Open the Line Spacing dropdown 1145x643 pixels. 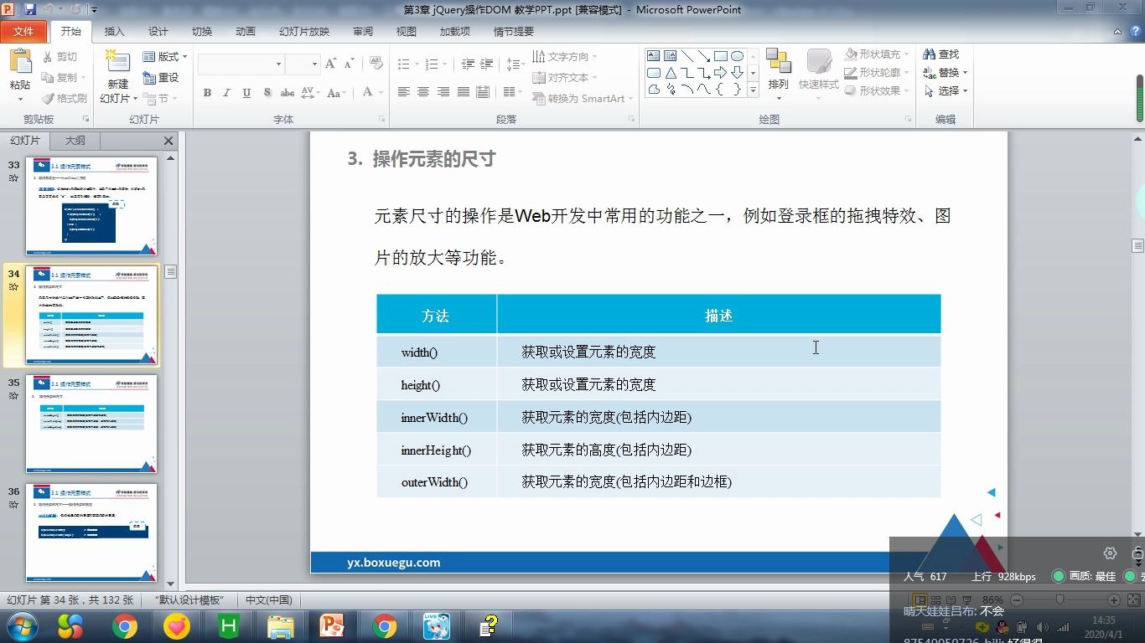(x=516, y=64)
